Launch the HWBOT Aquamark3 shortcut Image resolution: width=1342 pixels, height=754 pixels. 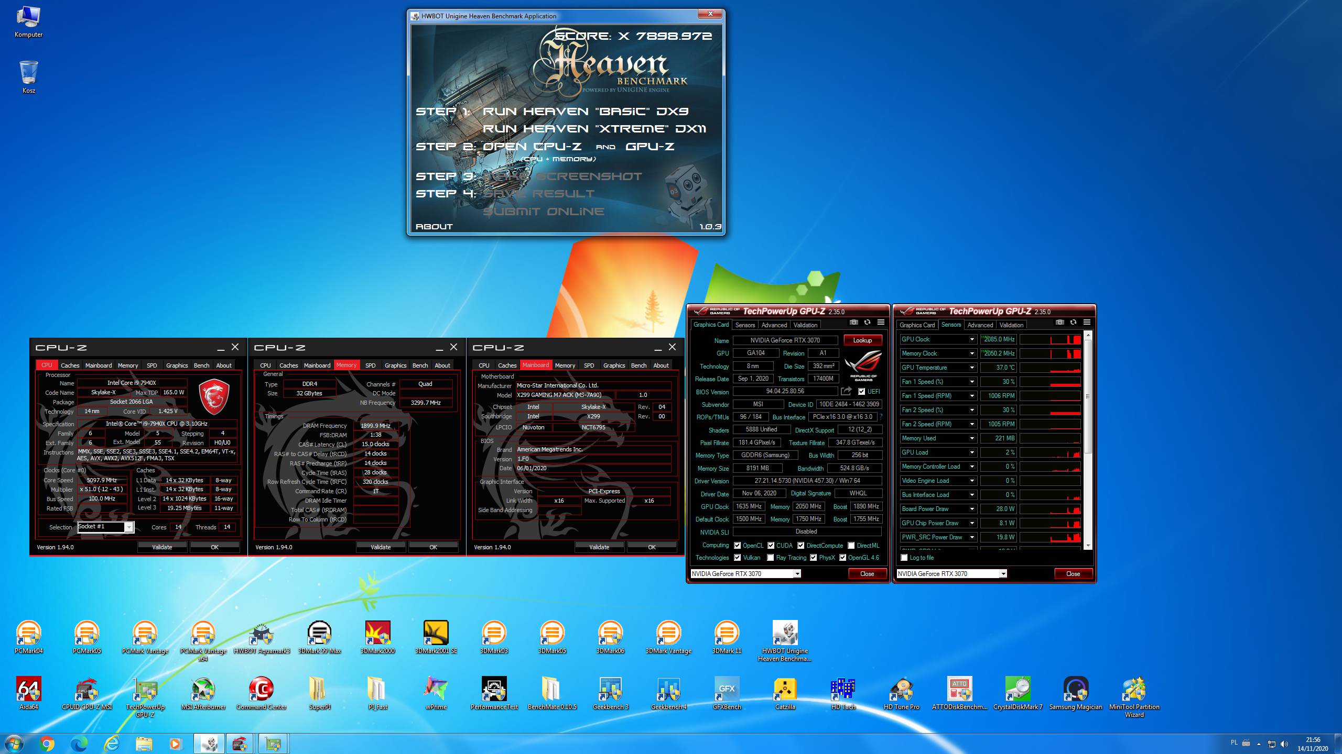(262, 637)
